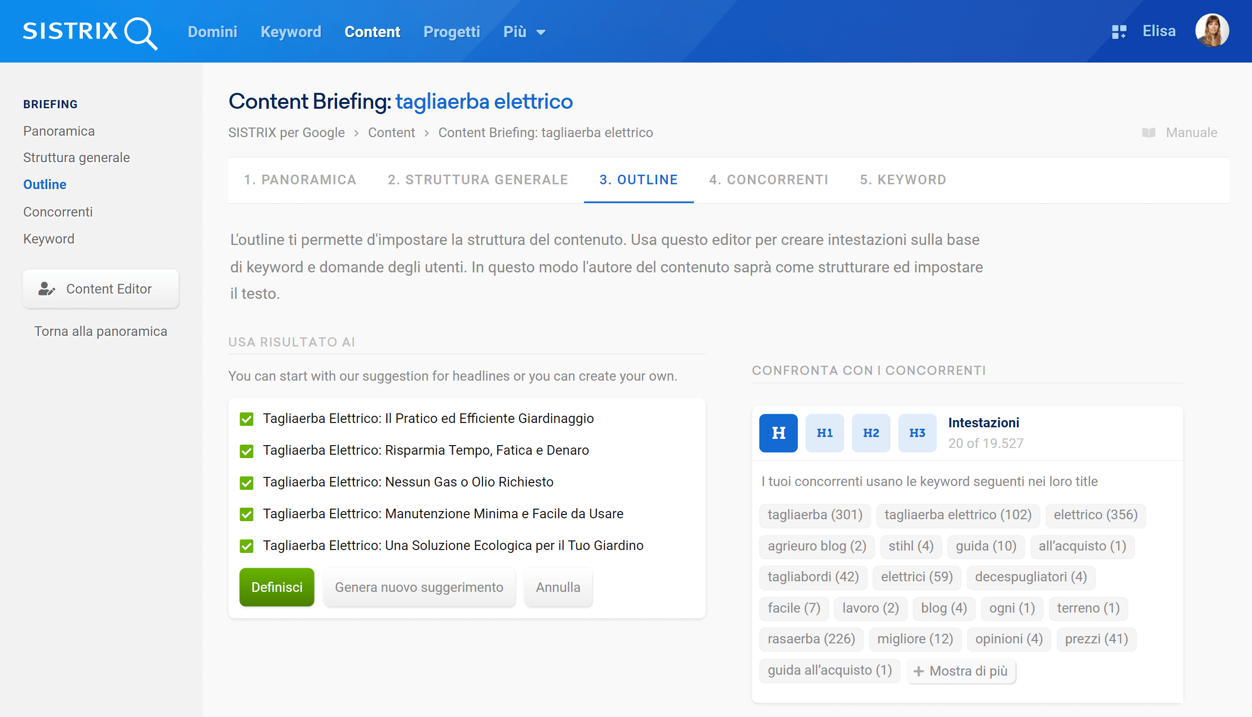The width and height of the screenshot is (1252, 717).
Task: Open the Domini navigation item
Action: pos(212,32)
